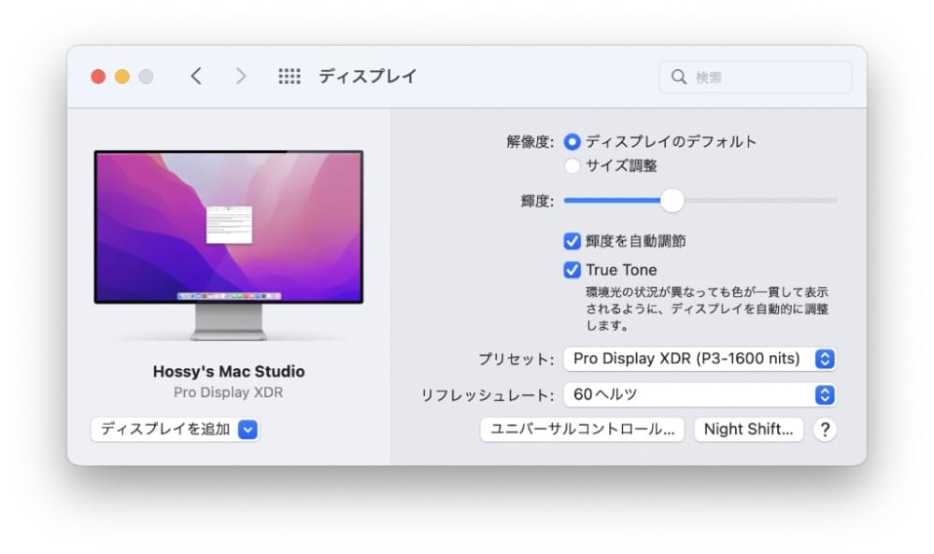Open the プリセット dropdown for Pro Display XDR
Image resolution: width=934 pixels, height=554 pixels.
click(x=700, y=359)
